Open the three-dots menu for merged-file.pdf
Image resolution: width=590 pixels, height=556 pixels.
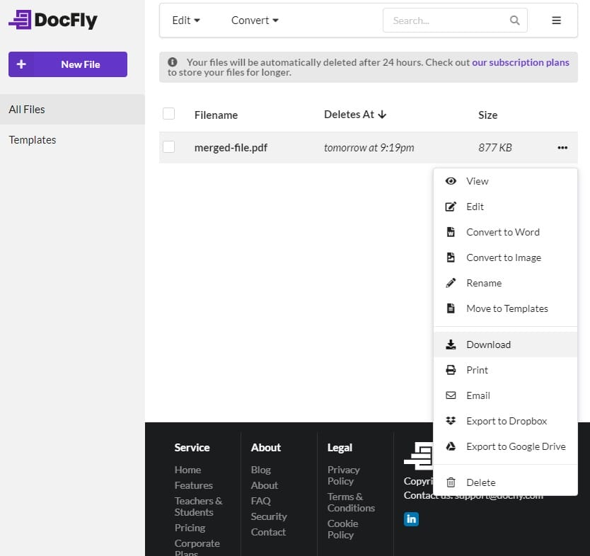[x=562, y=147]
